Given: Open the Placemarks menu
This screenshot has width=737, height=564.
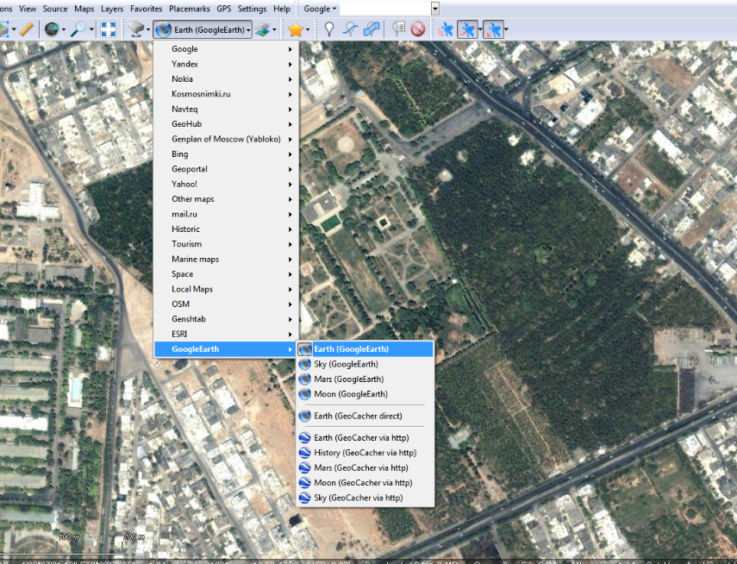Looking at the screenshot, I should click(189, 9).
